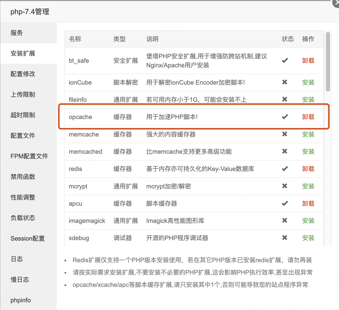Install the fileinfo extension

[308, 100]
